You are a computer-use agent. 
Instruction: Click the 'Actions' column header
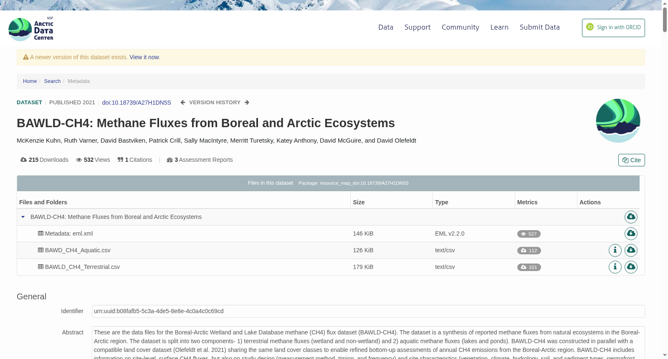[590, 202]
